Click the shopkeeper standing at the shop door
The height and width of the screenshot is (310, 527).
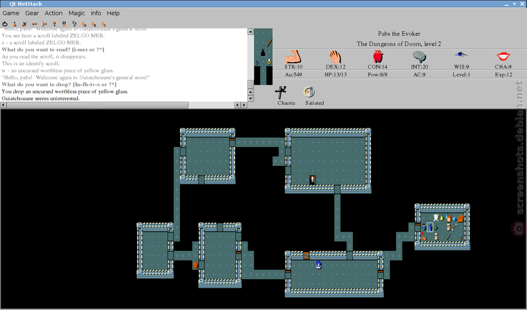pos(424,227)
